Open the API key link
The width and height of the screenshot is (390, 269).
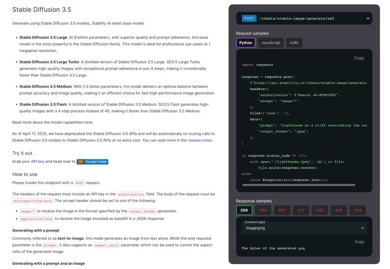pos(38,161)
